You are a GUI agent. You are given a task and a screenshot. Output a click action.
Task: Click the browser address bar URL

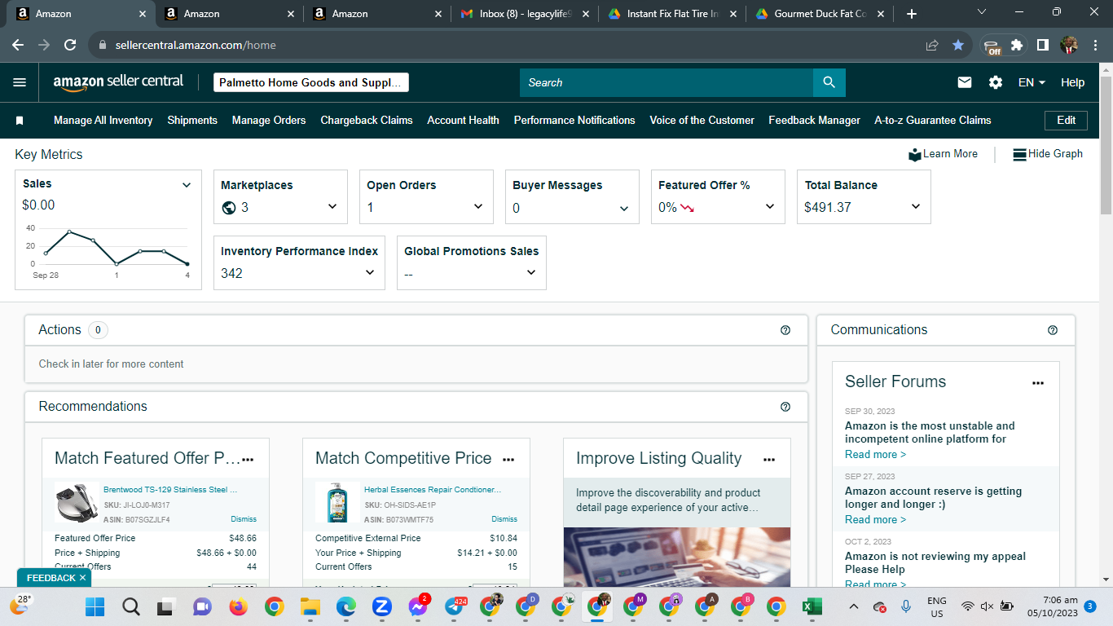coord(196,45)
